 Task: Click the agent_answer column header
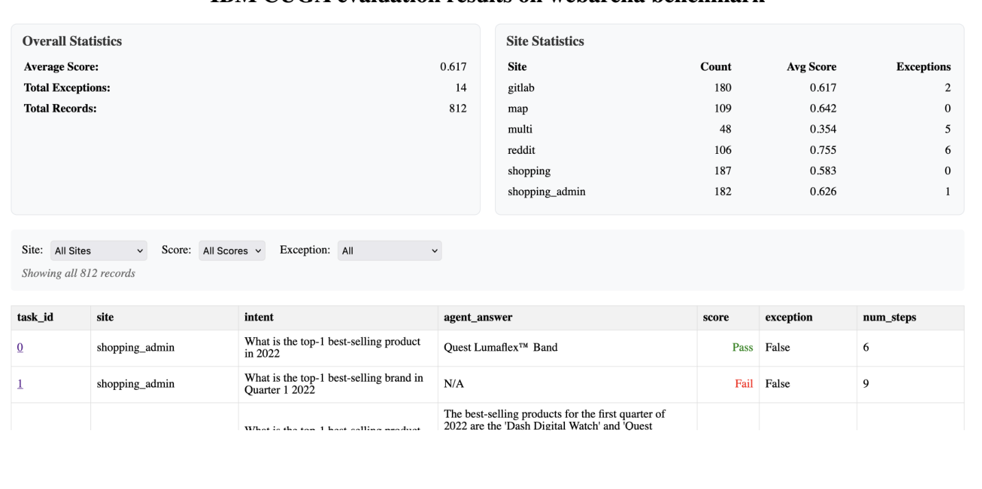click(x=478, y=317)
